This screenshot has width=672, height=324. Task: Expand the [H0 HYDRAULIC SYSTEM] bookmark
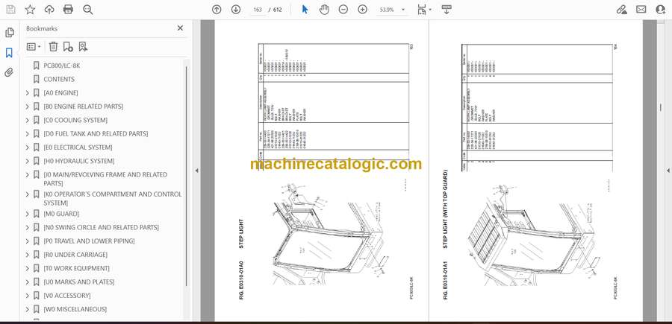click(x=28, y=161)
